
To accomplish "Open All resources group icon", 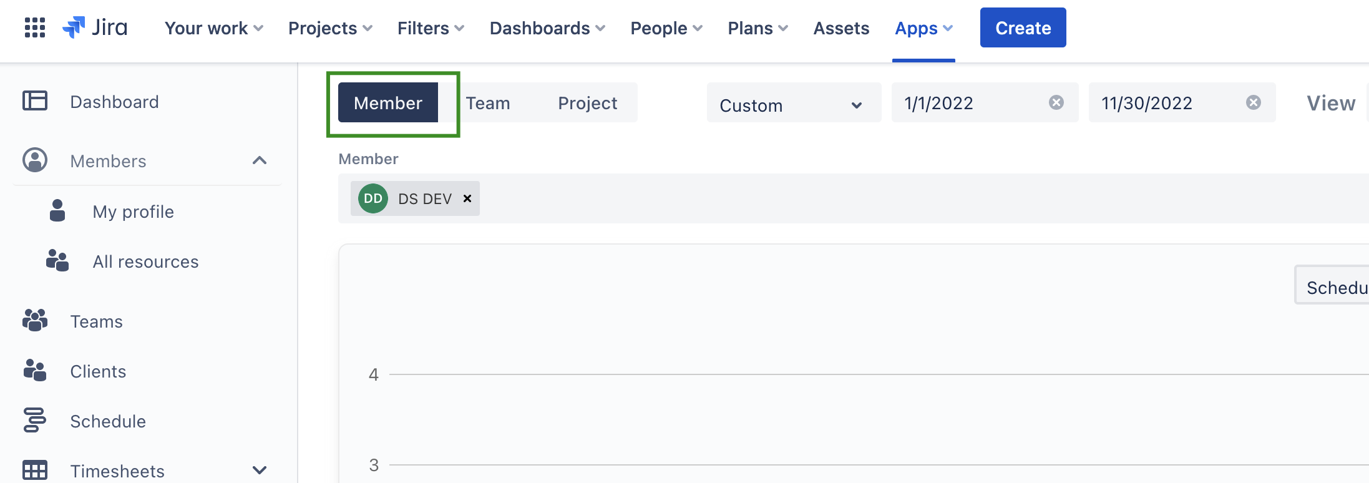I will (57, 261).
